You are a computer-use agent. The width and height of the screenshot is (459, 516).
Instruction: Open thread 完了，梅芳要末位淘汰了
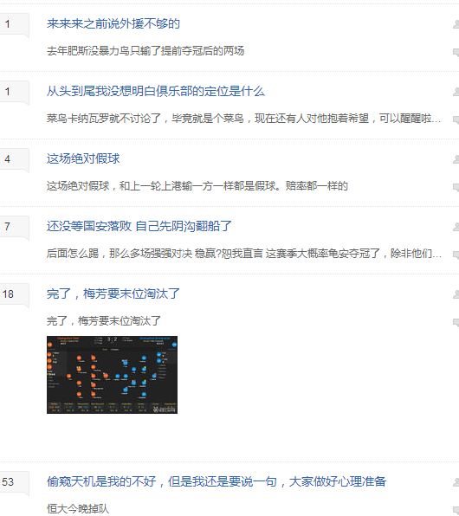tap(113, 293)
